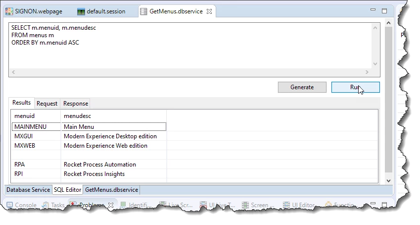
Task: Click the Console view icon
Action: point(9,205)
